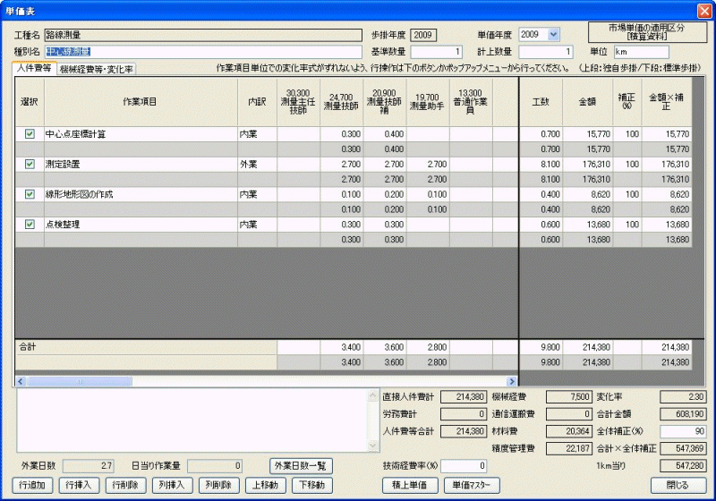Open the 単価年度 2009 dropdown
Viewport: 716px width, 501px height.
(553, 35)
